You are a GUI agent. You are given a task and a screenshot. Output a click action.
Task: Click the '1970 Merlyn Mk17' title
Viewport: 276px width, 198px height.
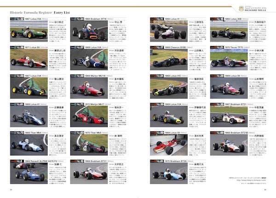(x=94, y=104)
